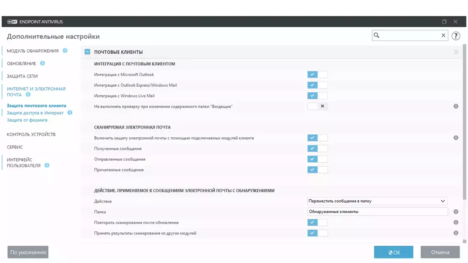This screenshot has width=468, height=263.
Task: Open Обновление settings
Action: pyautogui.click(x=21, y=64)
